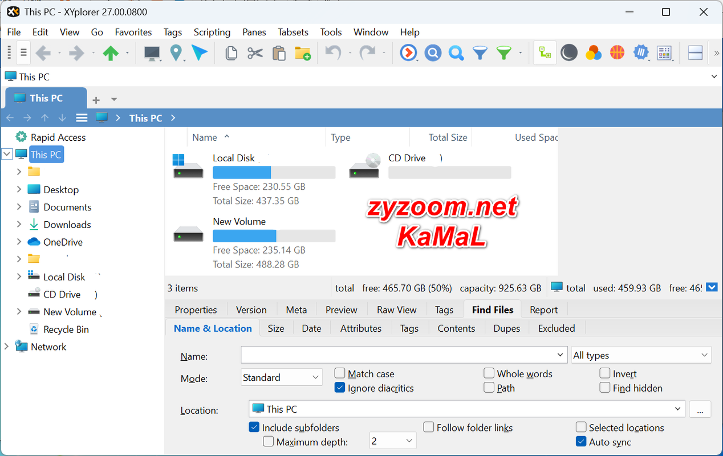Click the plain magnifier Find Files icon
The image size is (723, 456).
tap(456, 54)
